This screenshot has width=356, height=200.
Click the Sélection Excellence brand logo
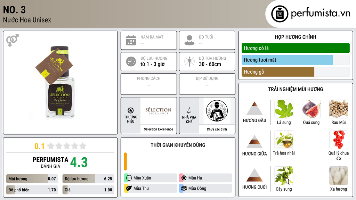(x=158, y=111)
